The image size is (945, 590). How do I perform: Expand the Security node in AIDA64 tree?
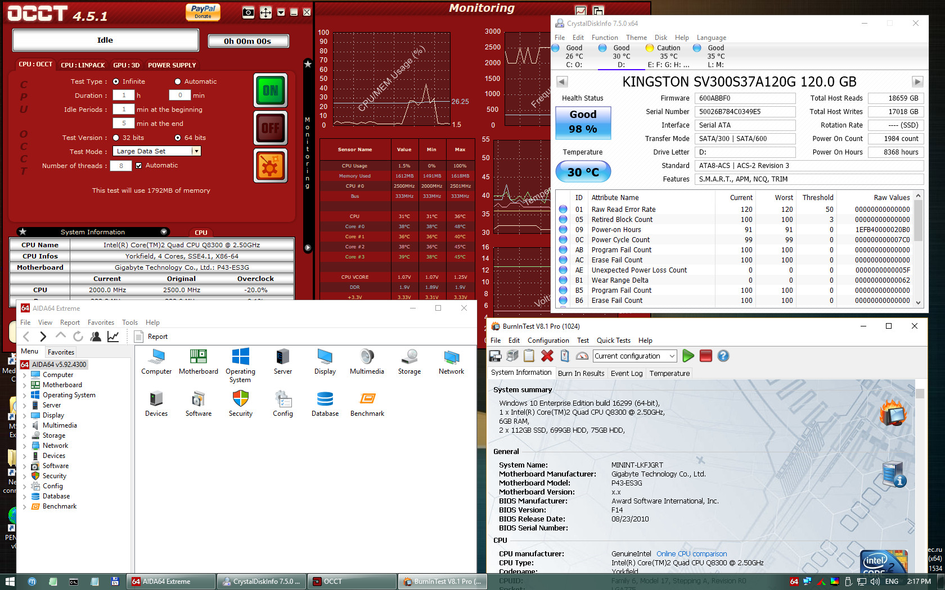tap(24, 476)
